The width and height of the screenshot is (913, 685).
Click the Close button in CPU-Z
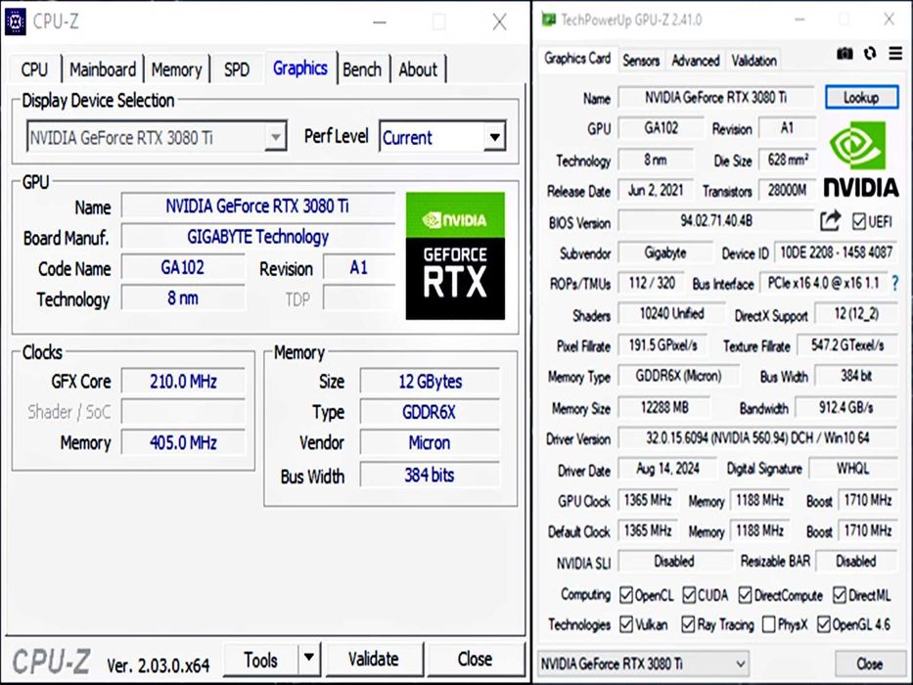(475, 659)
